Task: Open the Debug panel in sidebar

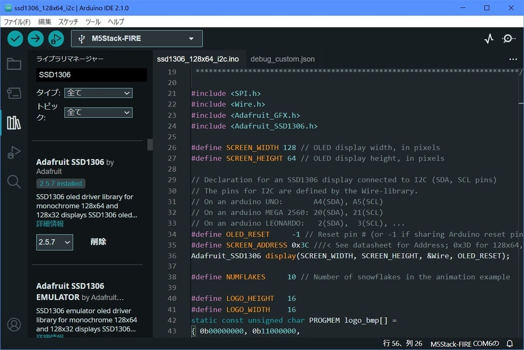Action: (x=14, y=152)
